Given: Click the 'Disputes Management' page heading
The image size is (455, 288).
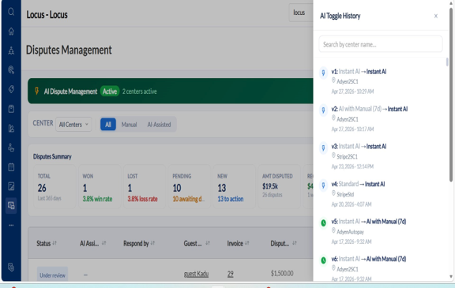Looking at the screenshot, I should click(x=69, y=50).
